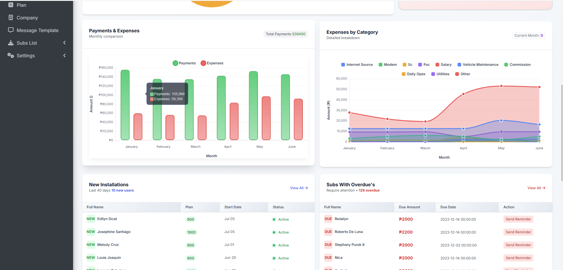Send Reminder to Stephany Purok 8
563x270 pixels.
click(x=518, y=245)
